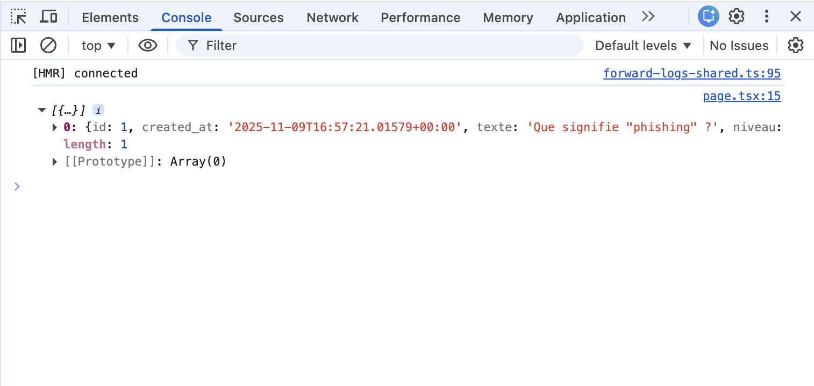Open the forward-logs-shared.ts:95 source link

692,73
